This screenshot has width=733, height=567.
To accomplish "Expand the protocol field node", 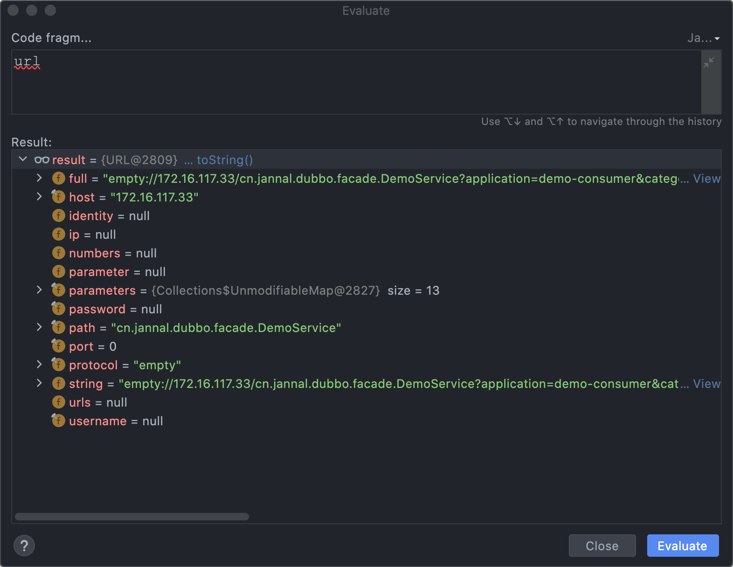I will point(40,365).
